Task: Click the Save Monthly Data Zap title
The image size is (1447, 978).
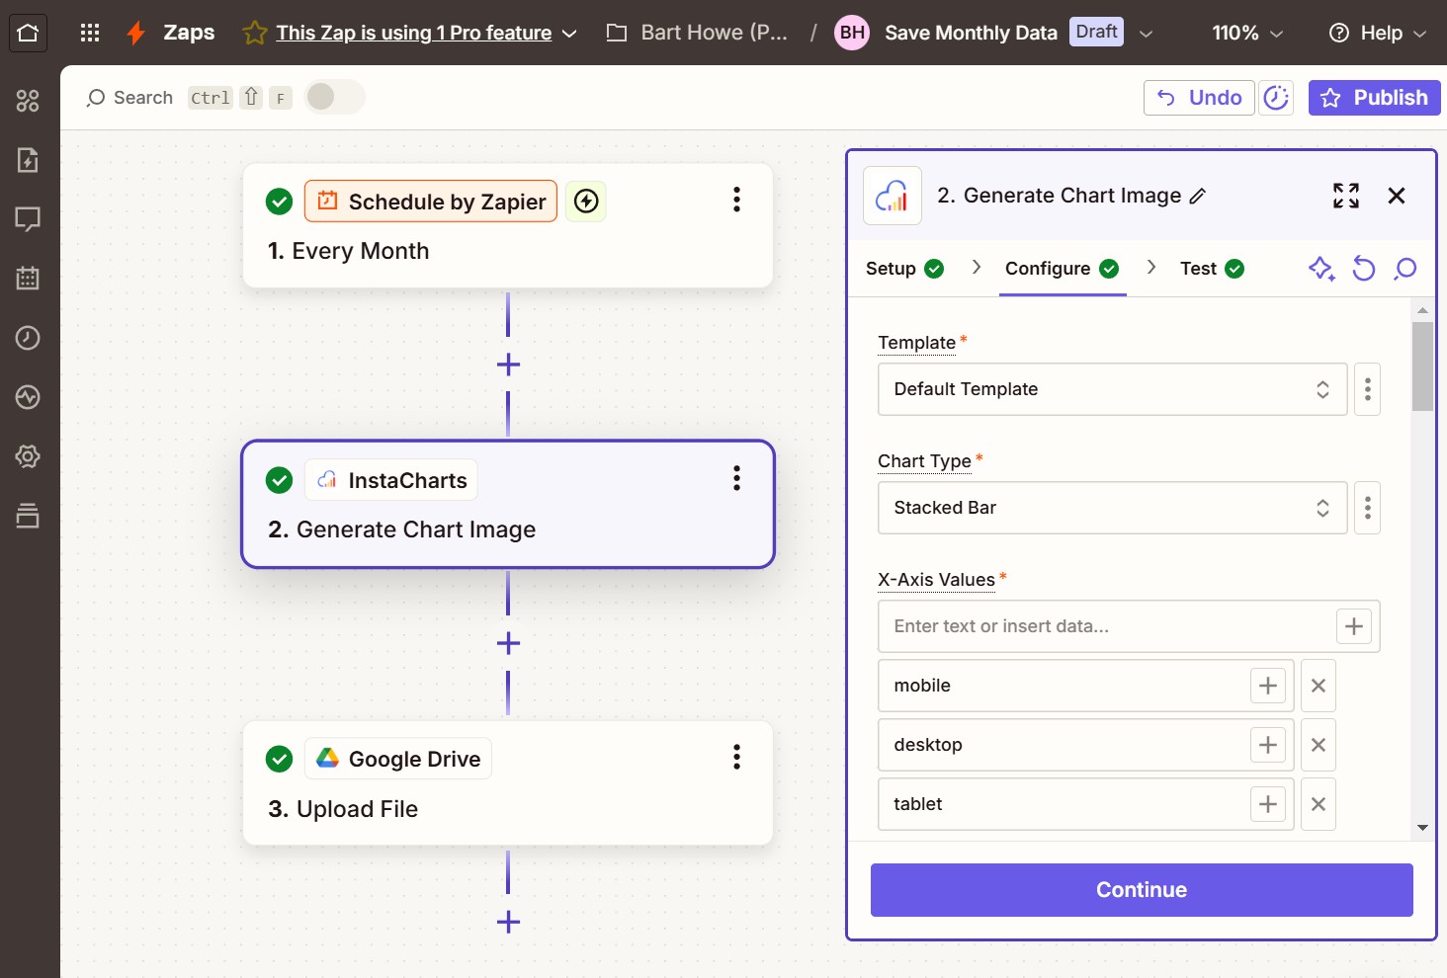Action: coord(971,33)
